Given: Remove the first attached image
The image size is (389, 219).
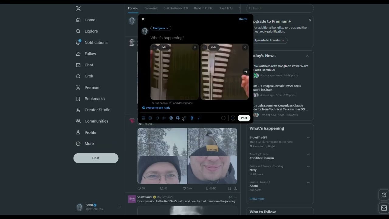Looking at the screenshot, I should point(195,47).
